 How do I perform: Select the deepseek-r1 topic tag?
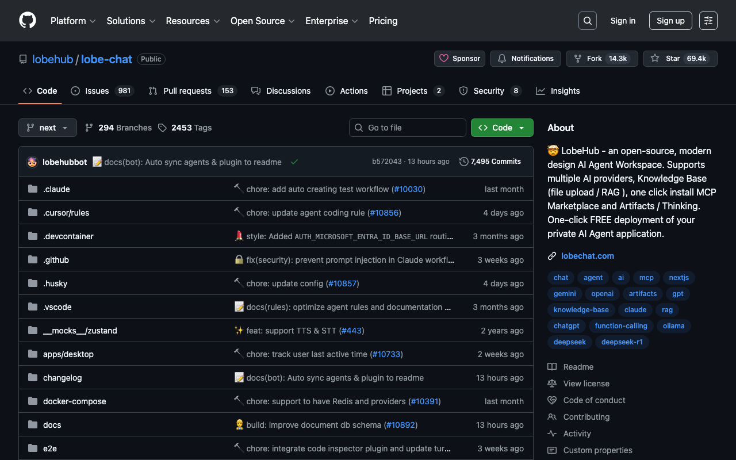pos(622,342)
